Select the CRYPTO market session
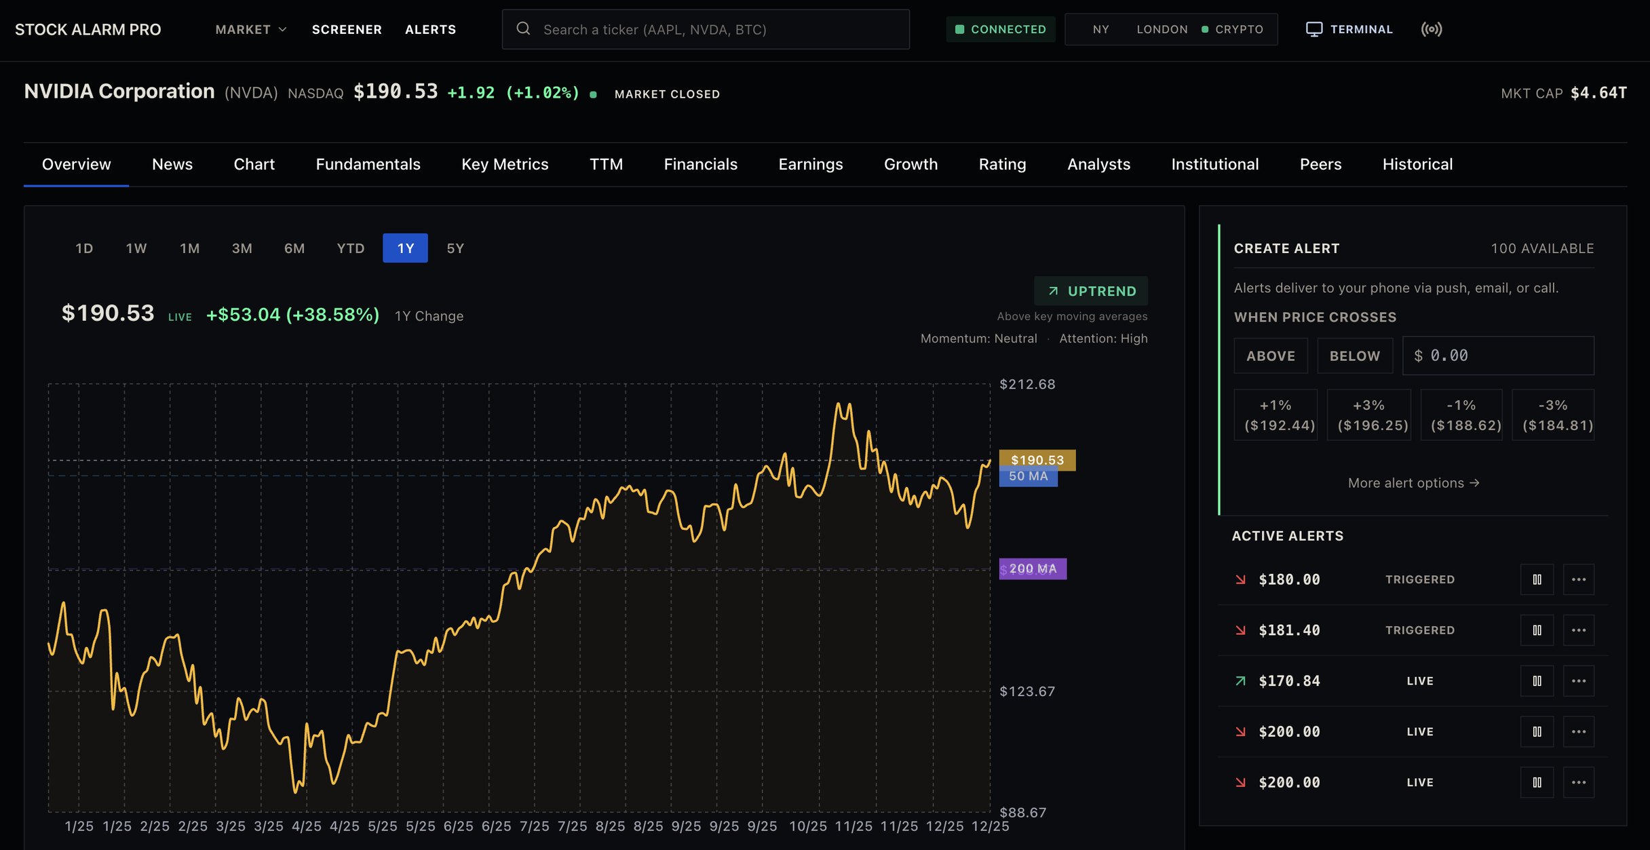 click(1232, 29)
